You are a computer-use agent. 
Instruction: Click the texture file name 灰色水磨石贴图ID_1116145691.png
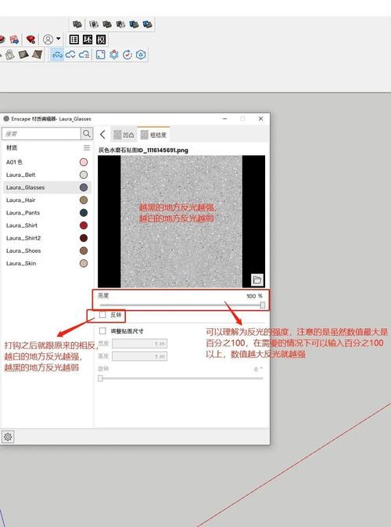click(x=143, y=150)
